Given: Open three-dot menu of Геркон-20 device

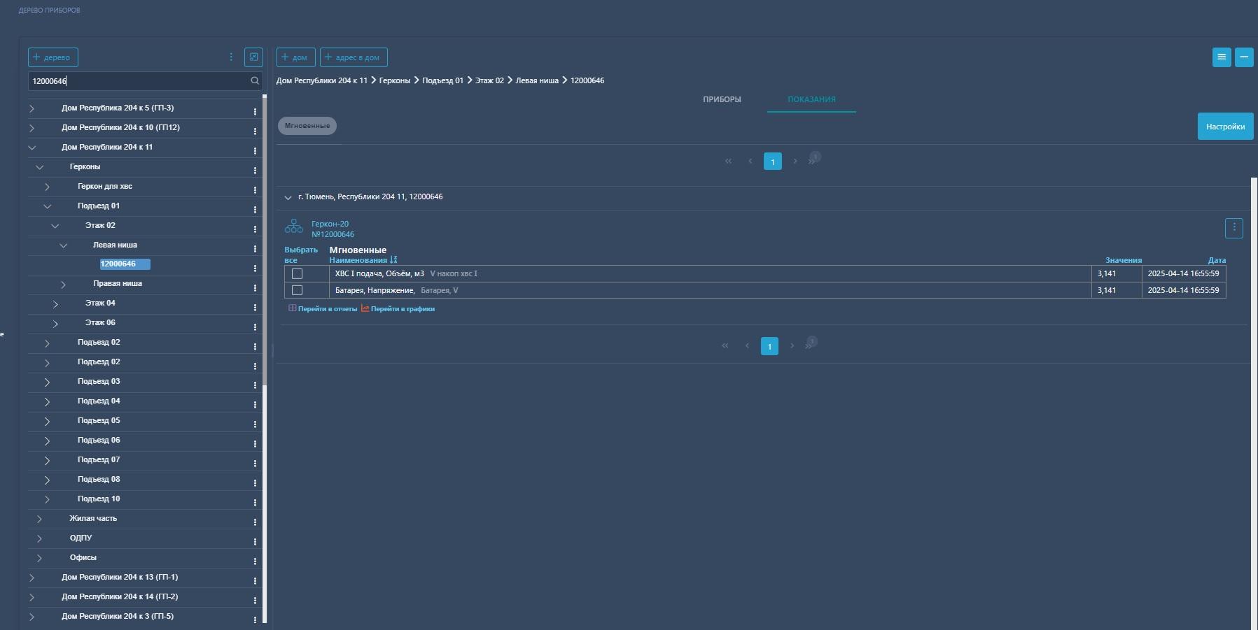Looking at the screenshot, I should 1233,228.
